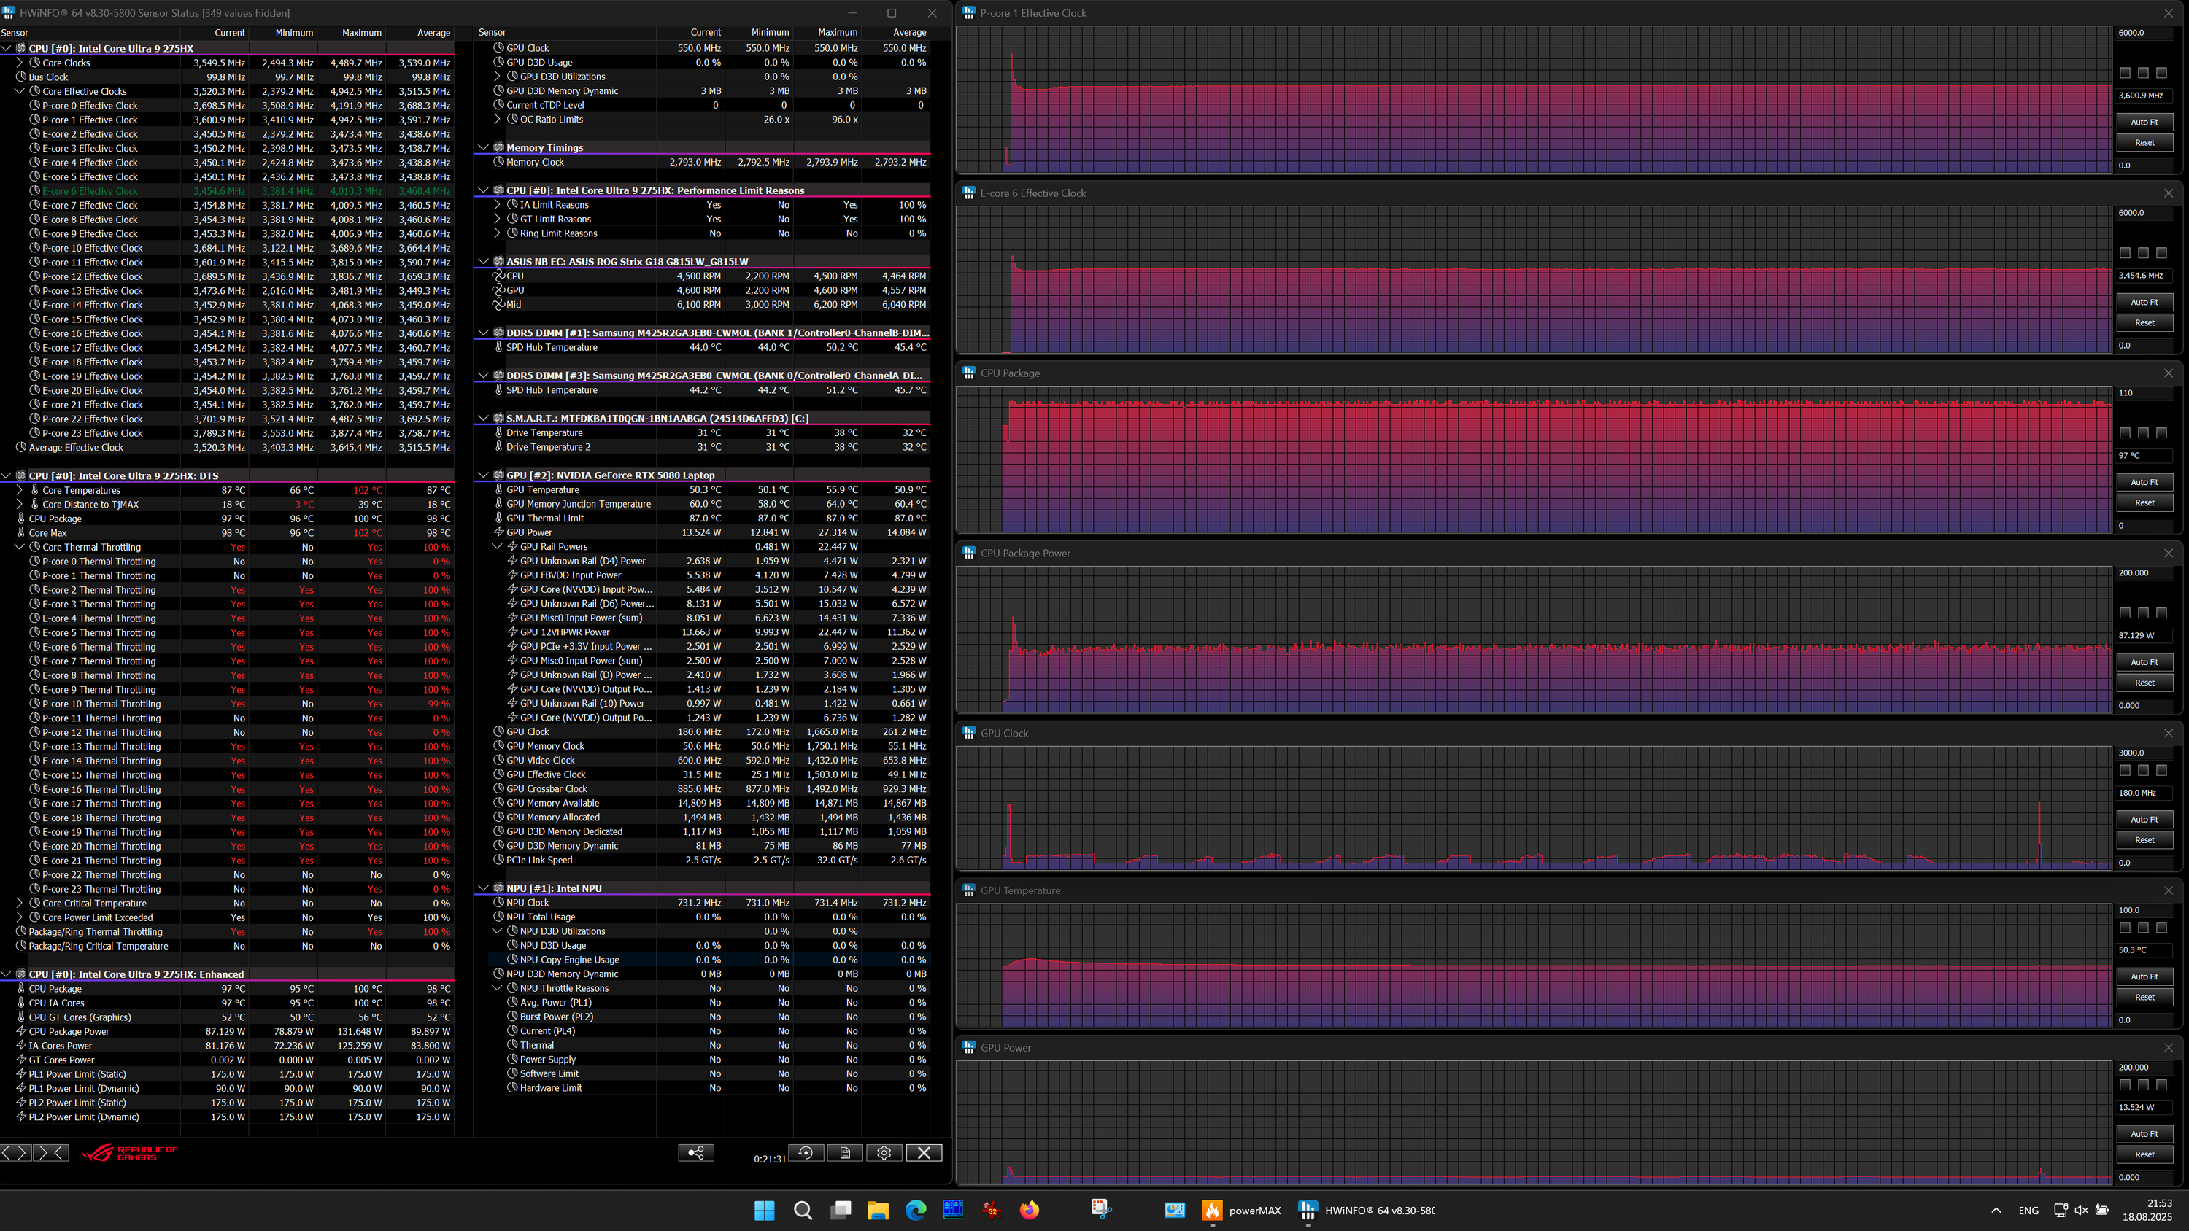Click the Maximum column header on left
The image size is (2189, 1231).
point(361,32)
